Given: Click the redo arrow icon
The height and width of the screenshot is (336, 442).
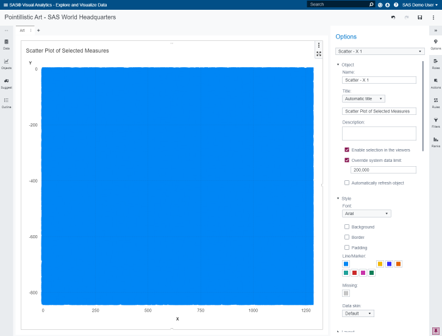Looking at the screenshot, I should point(407,18).
